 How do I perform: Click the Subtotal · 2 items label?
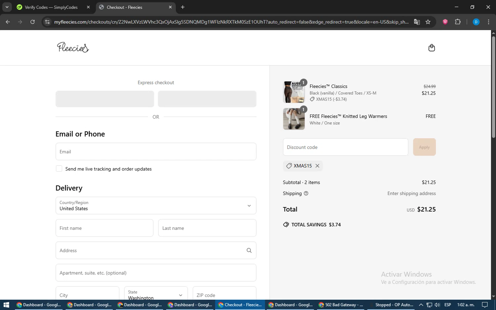coord(301,182)
